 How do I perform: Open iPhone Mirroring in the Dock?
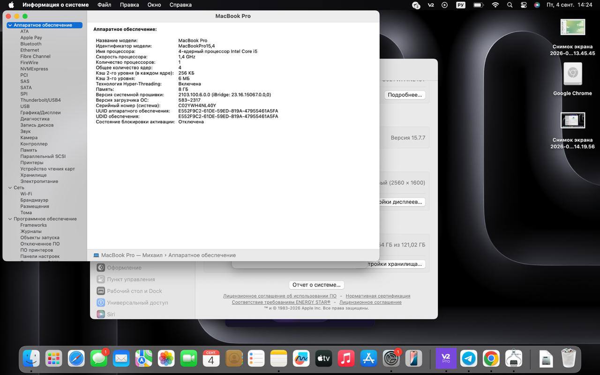pyautogui.click(x=414, y=359)
